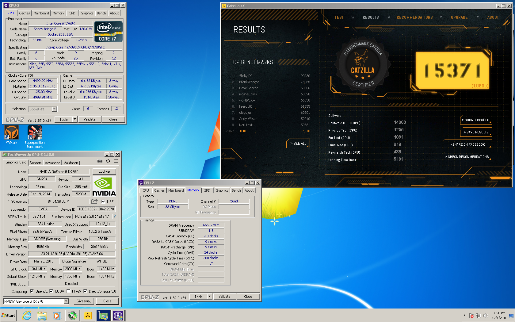The height and width of the screenshot is (322, 515).
Task: Click the Intel Core i7 logo in CPU-Z
Action: tap(109, 32)
